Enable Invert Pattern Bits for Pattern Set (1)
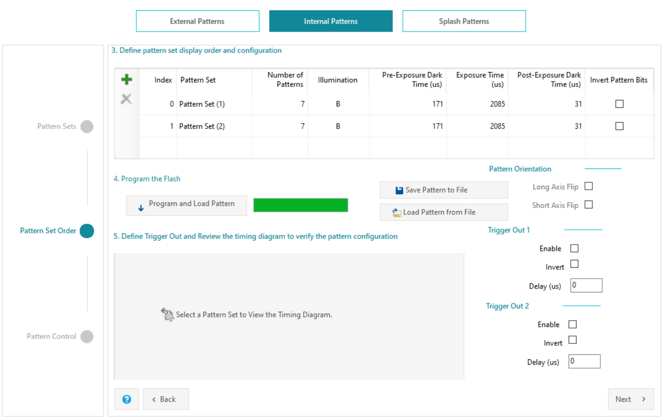This screenshot has height=419, width=663. point(620,104)
